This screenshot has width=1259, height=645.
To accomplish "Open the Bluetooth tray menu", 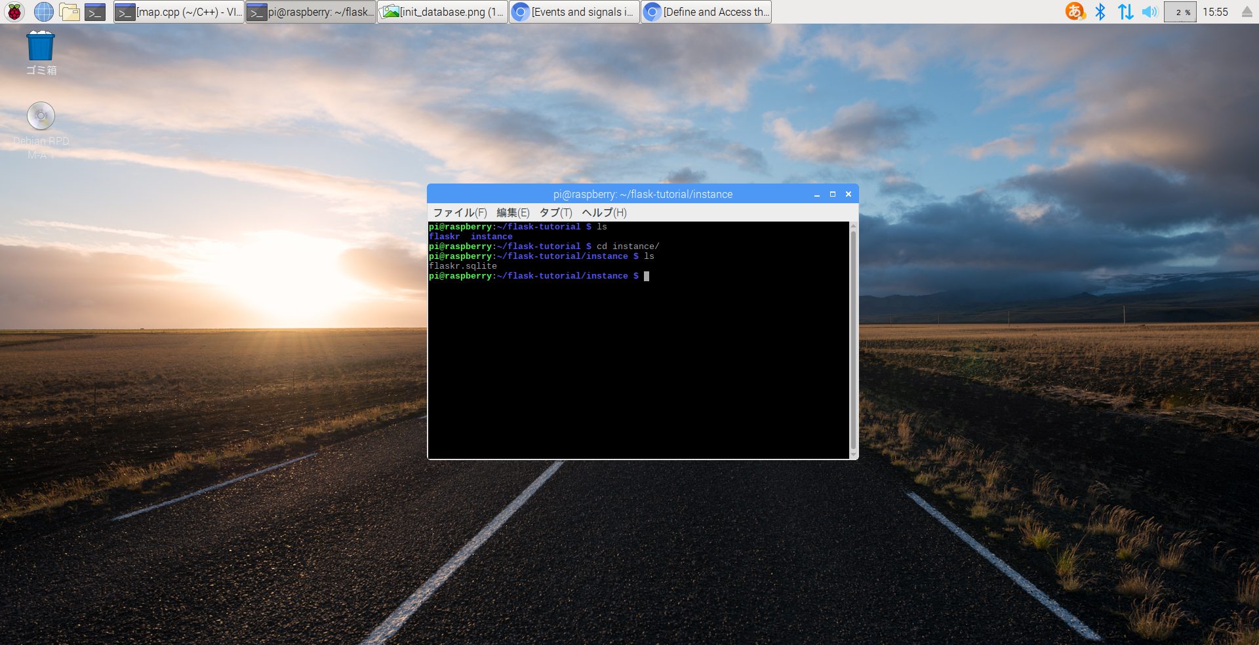I will tap(1100, 12).
